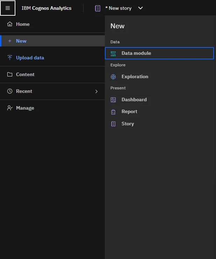Click the story icon in header
The image size is (216, 259).
[98, 8]
